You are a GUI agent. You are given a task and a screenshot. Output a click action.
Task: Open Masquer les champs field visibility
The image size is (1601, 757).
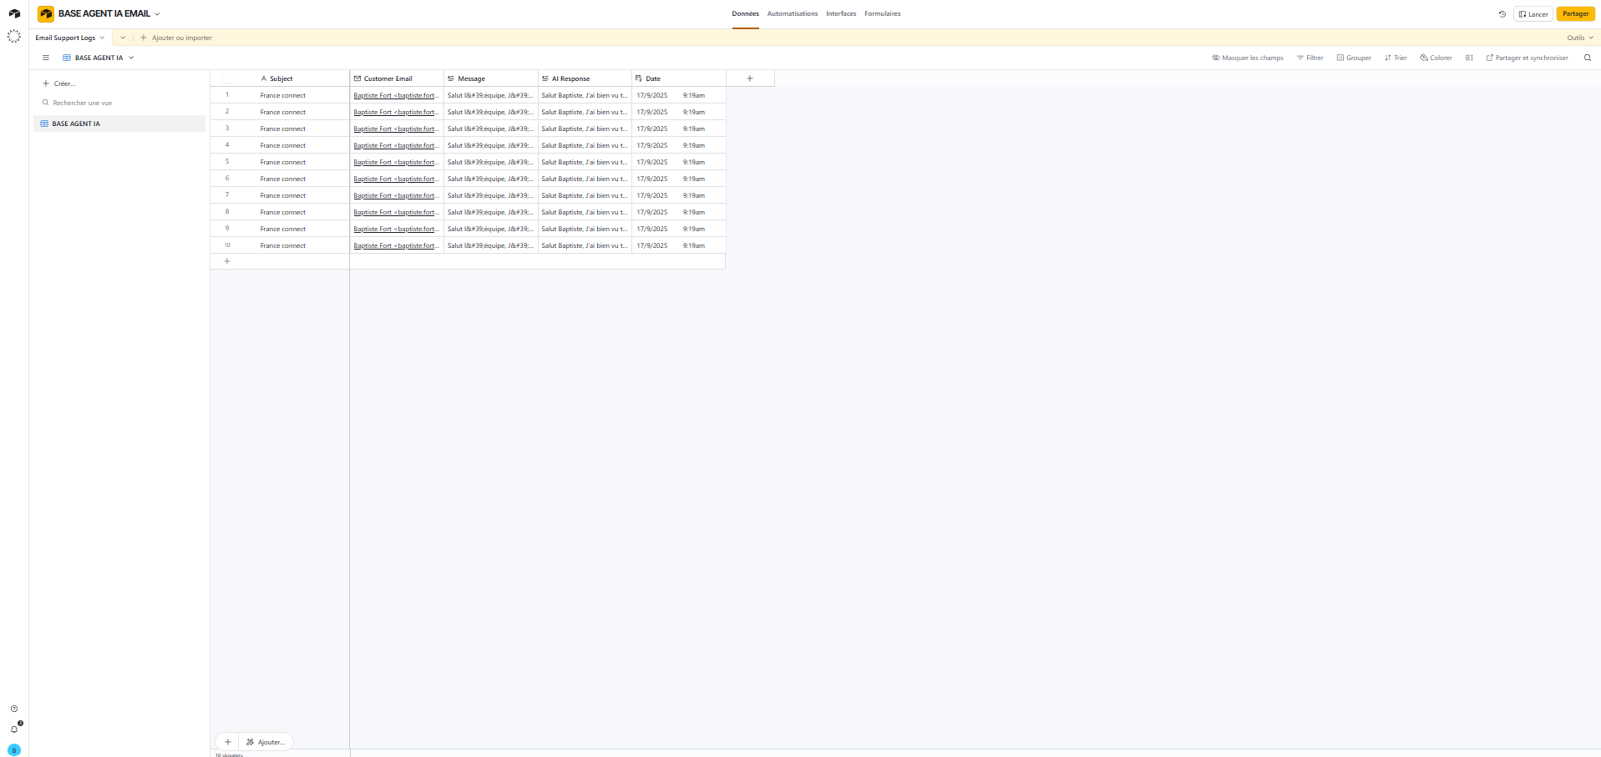(1247, 58)
